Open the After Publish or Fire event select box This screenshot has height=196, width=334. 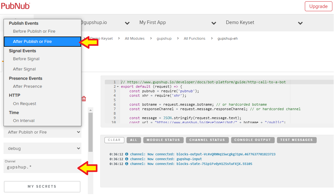(x=42, y=132)
